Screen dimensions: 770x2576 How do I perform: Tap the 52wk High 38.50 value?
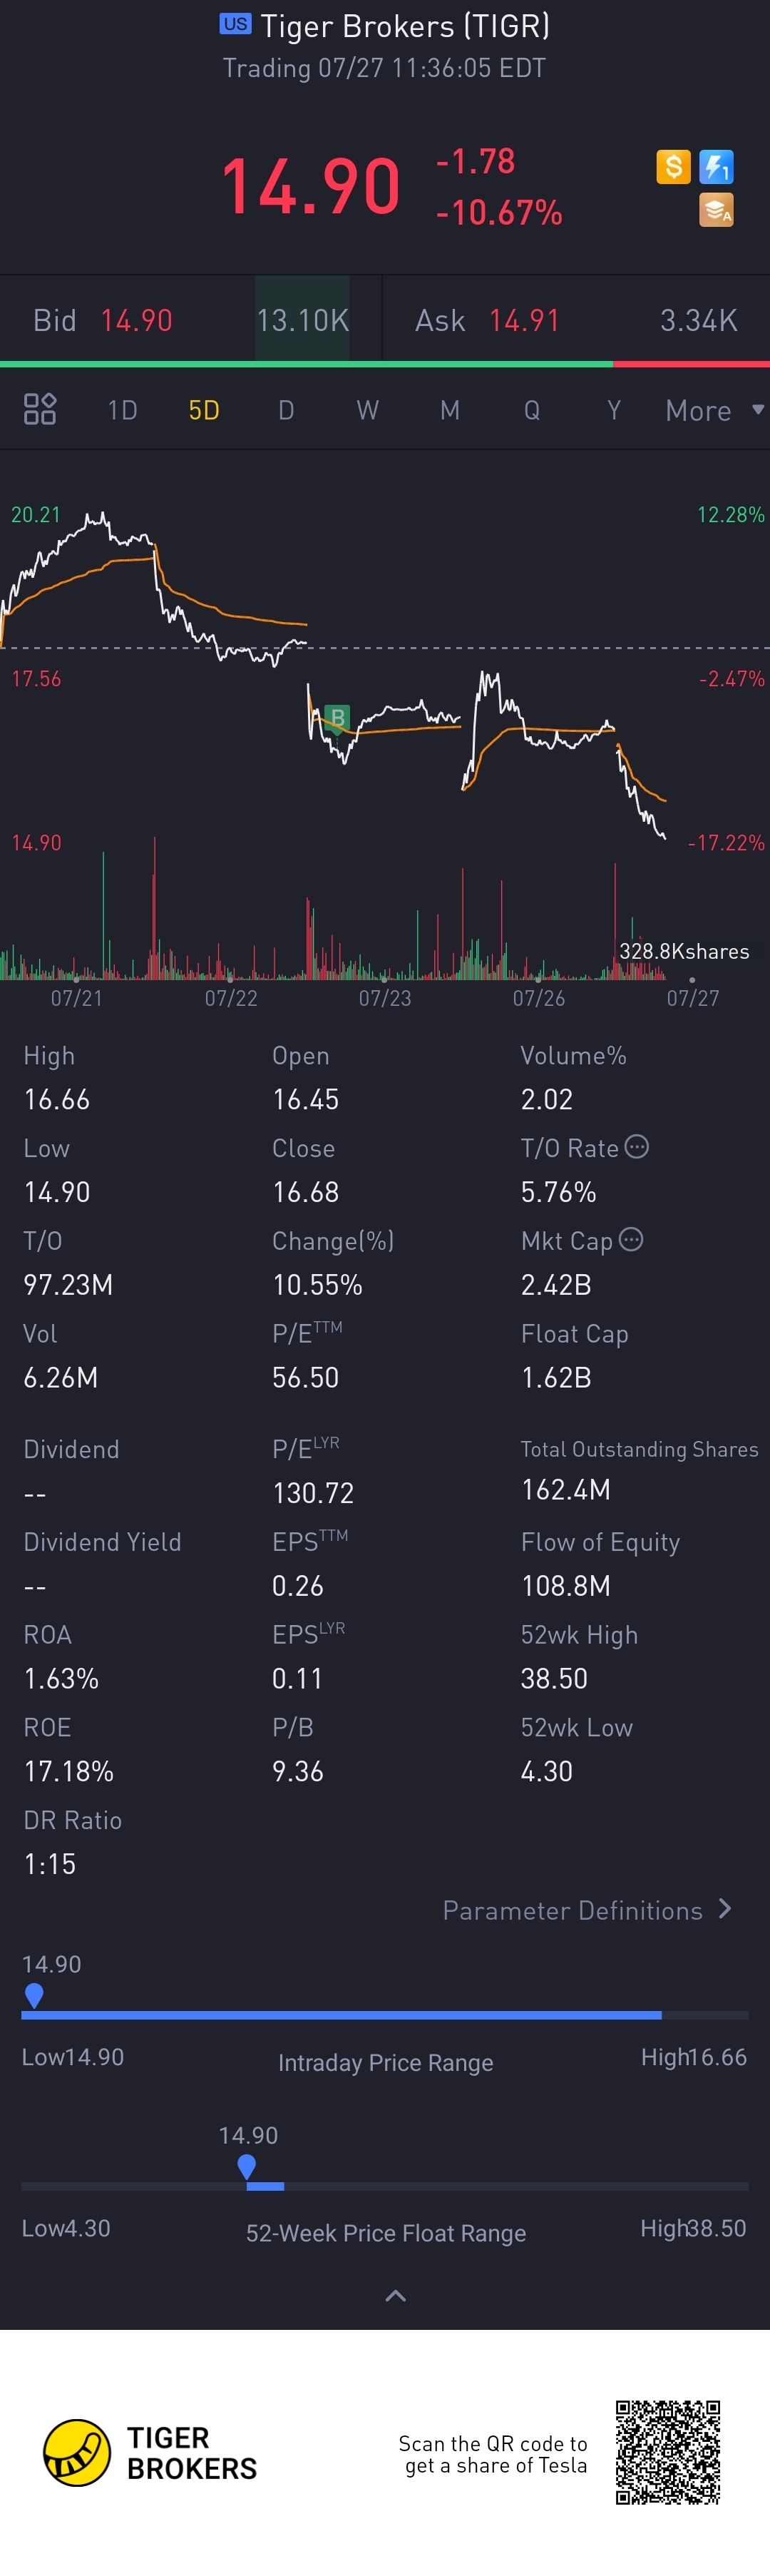point(554,1678)
